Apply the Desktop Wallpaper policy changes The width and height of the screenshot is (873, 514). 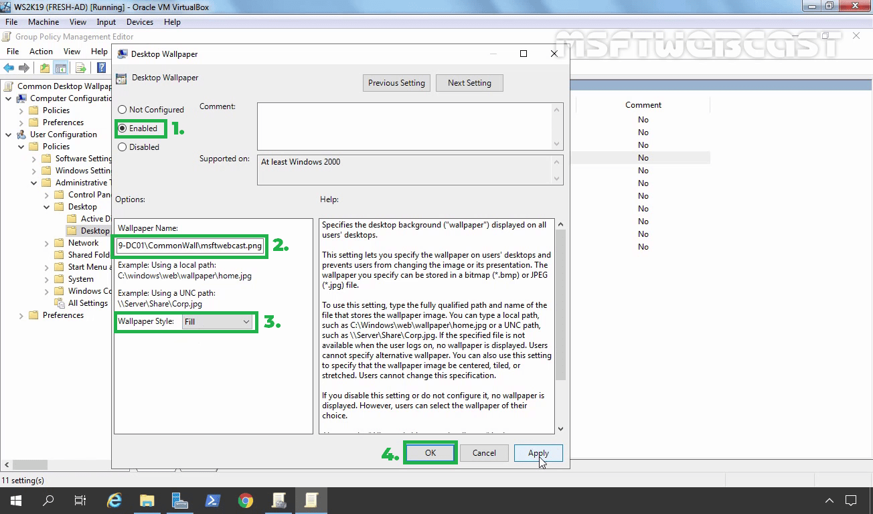[538, 452]
